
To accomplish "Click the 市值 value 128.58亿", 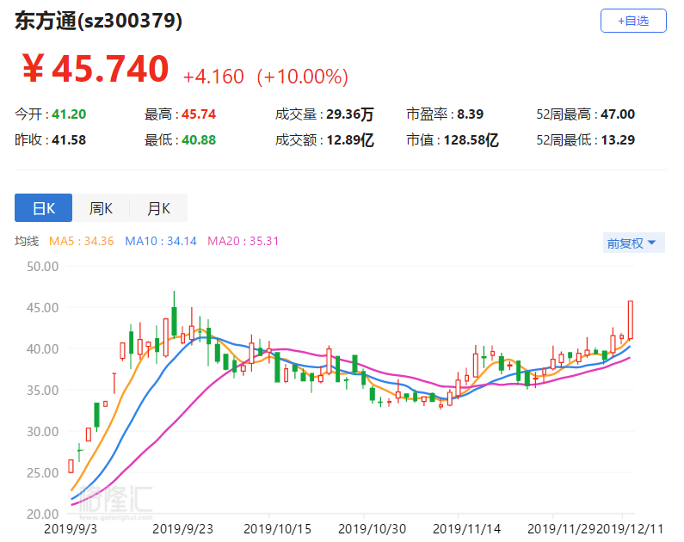I will (471, 140).
